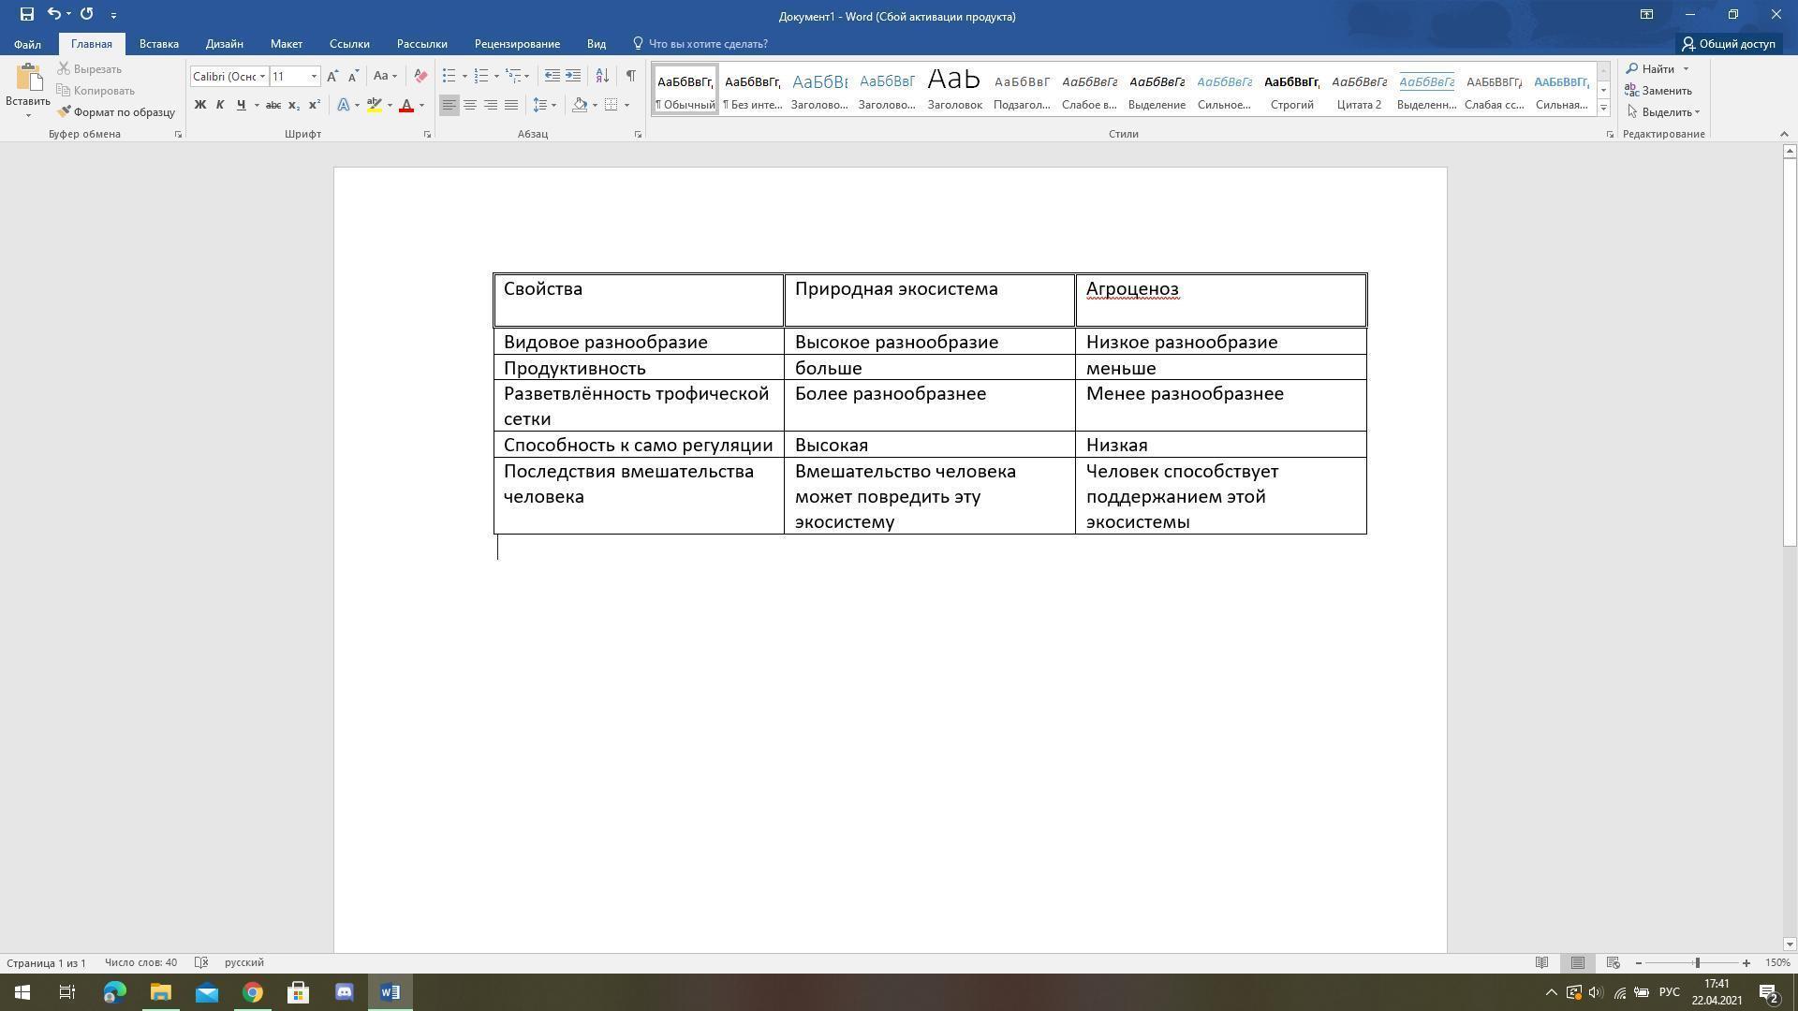Image resolution: width=1798 pixels, height=1011 pixels.
Task: Open the Рецензирование tab
Action: [x=517, y=44]
